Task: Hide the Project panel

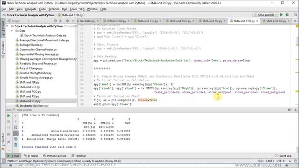Action: click(74, 21)
